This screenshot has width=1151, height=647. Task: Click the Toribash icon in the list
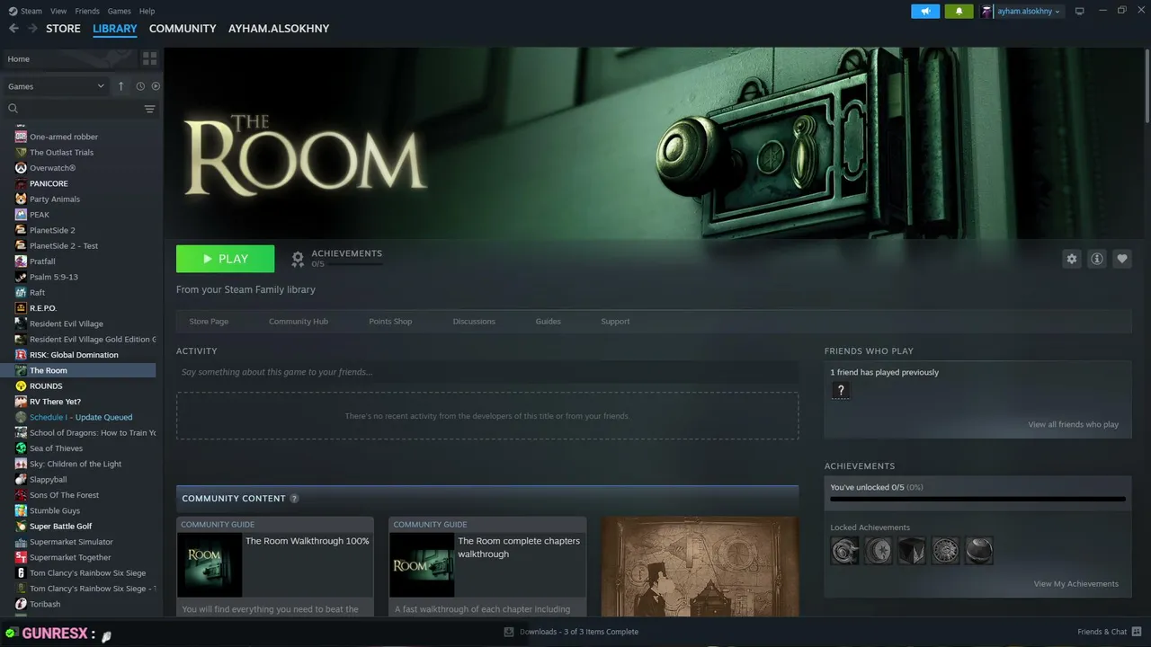(21, 605)
